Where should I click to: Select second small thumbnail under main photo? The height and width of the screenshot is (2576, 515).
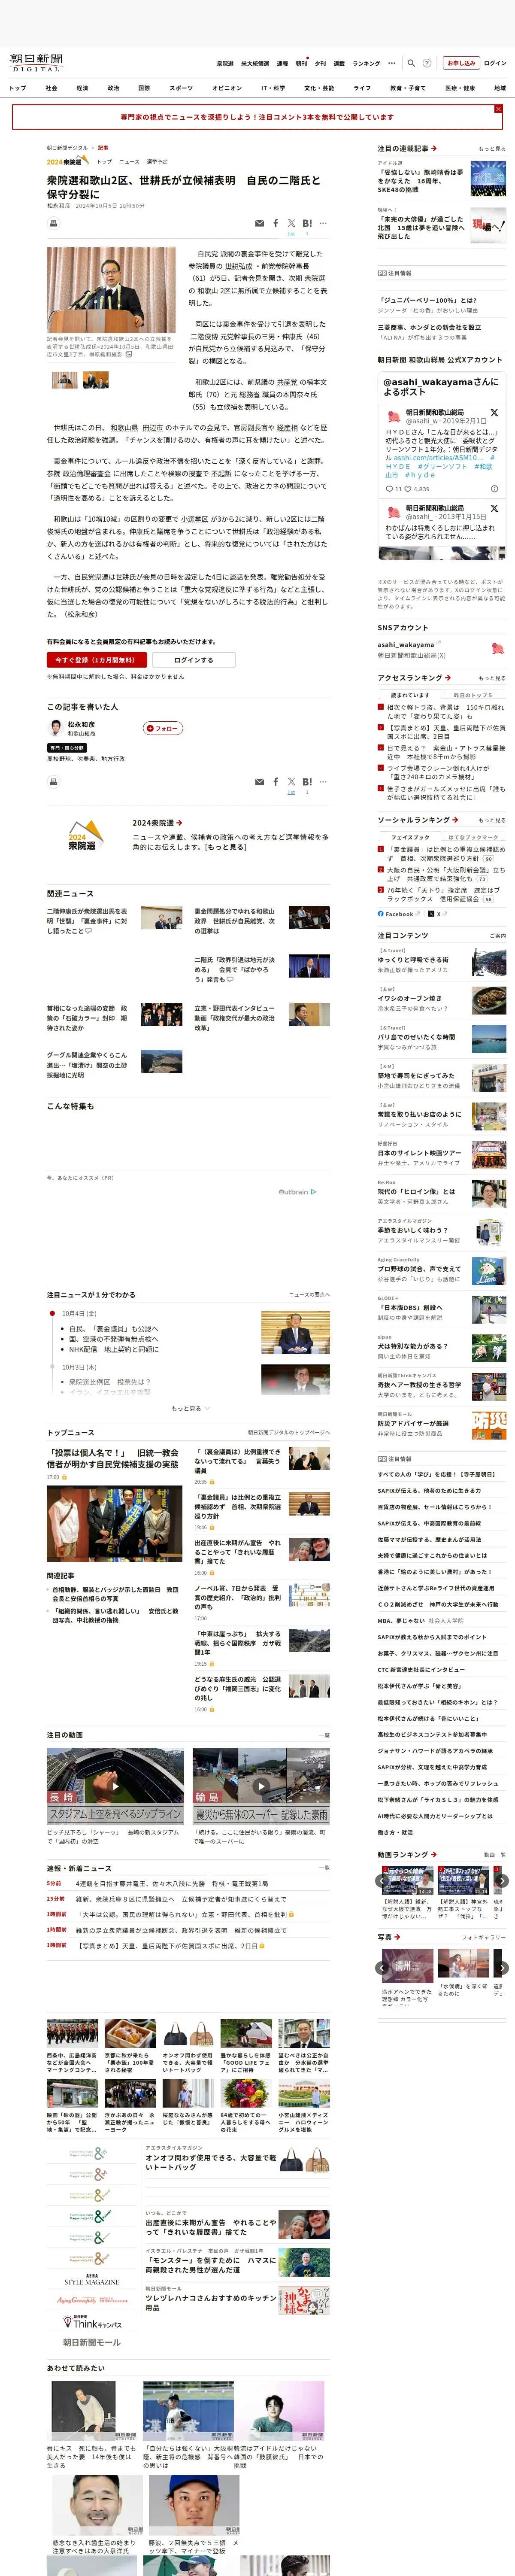tap(96, 380)
